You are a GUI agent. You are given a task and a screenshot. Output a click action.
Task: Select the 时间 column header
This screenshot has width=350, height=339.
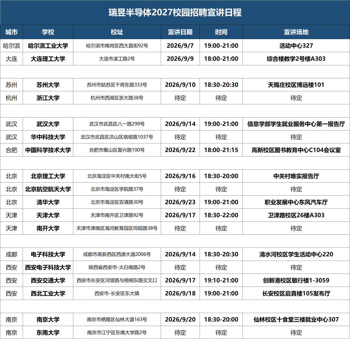click(x=221, y=32)
